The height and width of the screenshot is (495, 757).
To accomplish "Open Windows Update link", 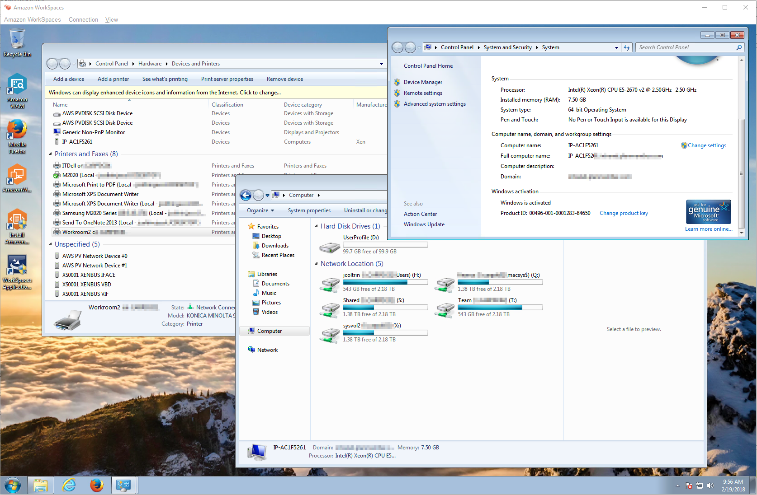I will point(424,224).
